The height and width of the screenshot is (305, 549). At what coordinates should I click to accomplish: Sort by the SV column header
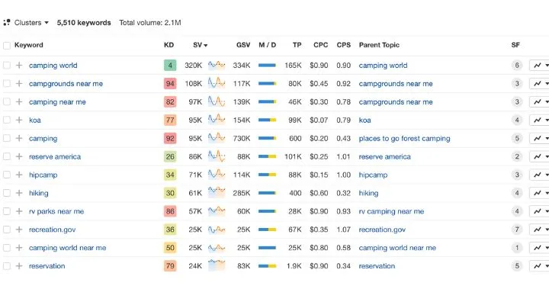[200, 45]
